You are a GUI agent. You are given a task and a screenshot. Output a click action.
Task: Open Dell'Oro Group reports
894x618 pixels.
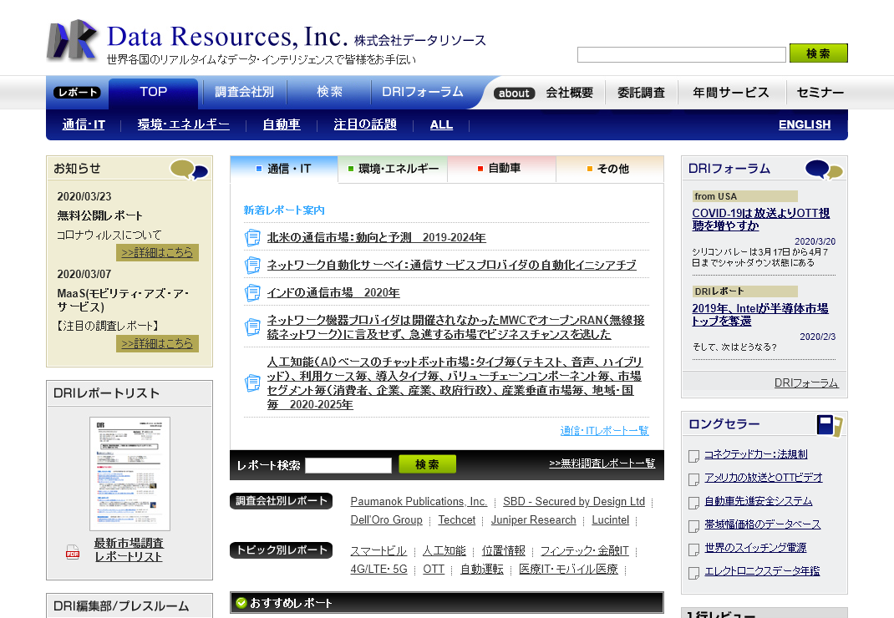(387, 520)
